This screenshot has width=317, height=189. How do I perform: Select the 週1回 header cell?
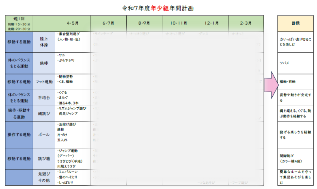[x=19, y=24]
